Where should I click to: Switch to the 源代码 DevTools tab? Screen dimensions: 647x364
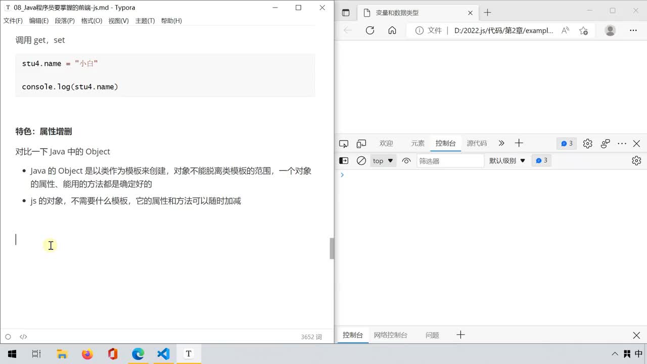pos(477,144)
